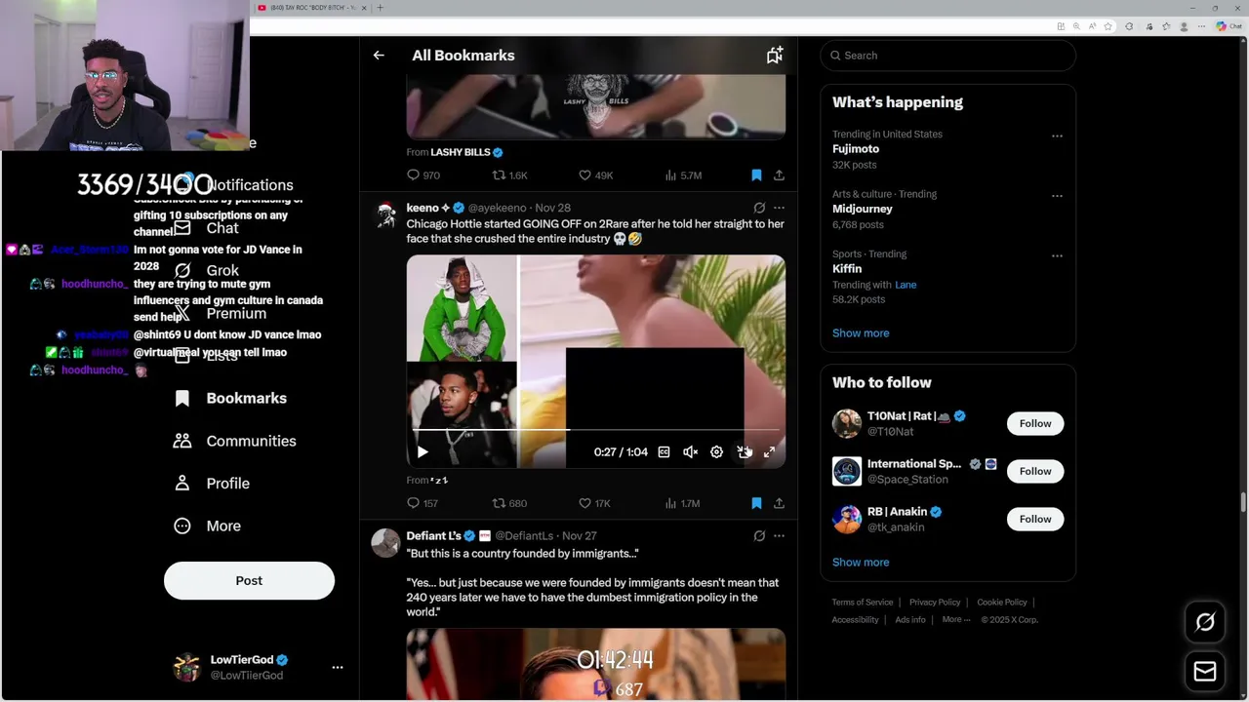Screen dimensions: 1249x702
Task: Share keeno's post
Action: point(779,503)
